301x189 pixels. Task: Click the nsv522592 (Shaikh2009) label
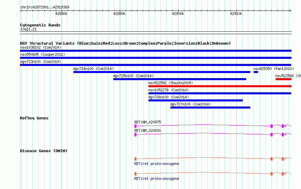[170, 83]
